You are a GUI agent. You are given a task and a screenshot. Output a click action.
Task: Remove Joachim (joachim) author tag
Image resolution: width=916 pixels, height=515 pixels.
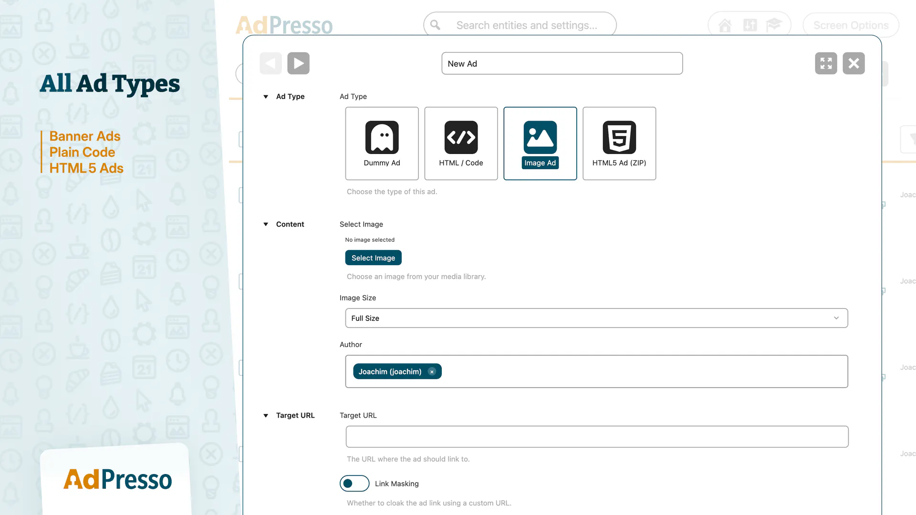click(x=432, y=371)
